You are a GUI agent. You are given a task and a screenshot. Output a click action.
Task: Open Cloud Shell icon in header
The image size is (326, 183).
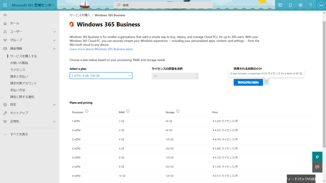point(280,5)
